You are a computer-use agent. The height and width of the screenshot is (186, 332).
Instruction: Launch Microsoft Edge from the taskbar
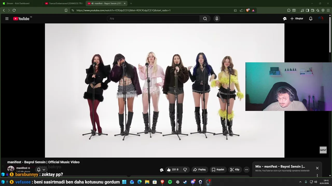[x=140, y=182]
